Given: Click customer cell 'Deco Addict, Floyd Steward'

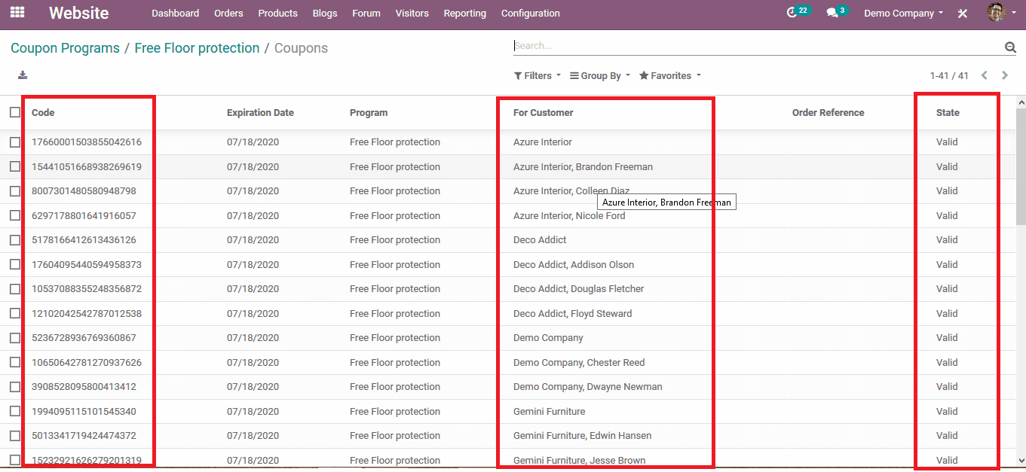Looking at the screenshot, I should [x=572, y=313].
